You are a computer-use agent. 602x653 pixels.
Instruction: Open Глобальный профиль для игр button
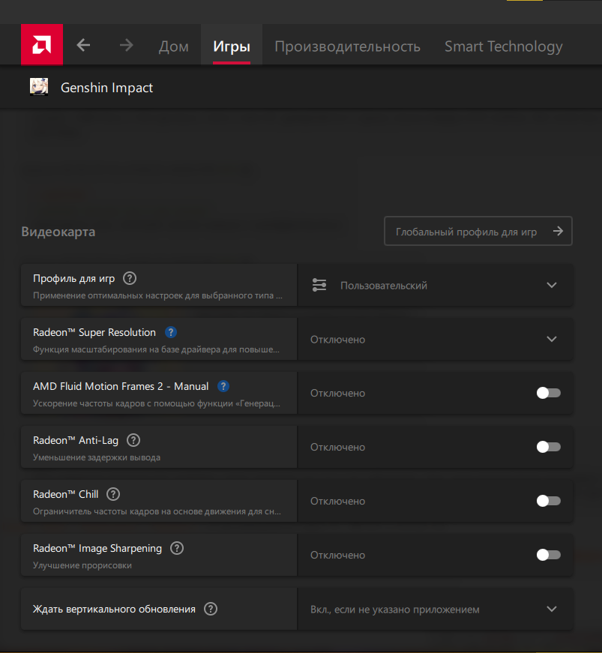(x=478, y=232)
